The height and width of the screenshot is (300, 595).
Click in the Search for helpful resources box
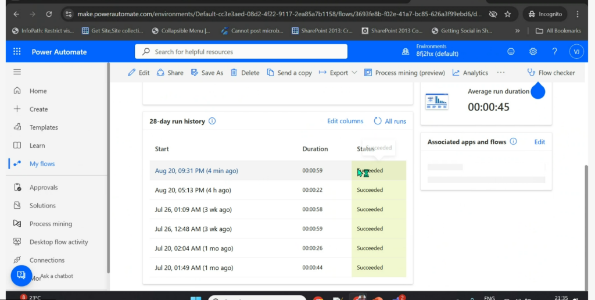tap(241, 52)
